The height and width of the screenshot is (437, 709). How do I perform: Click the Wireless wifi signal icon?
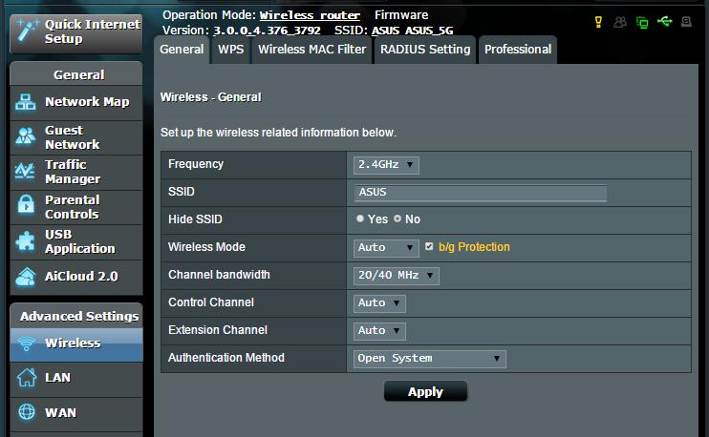coord(26,344)
